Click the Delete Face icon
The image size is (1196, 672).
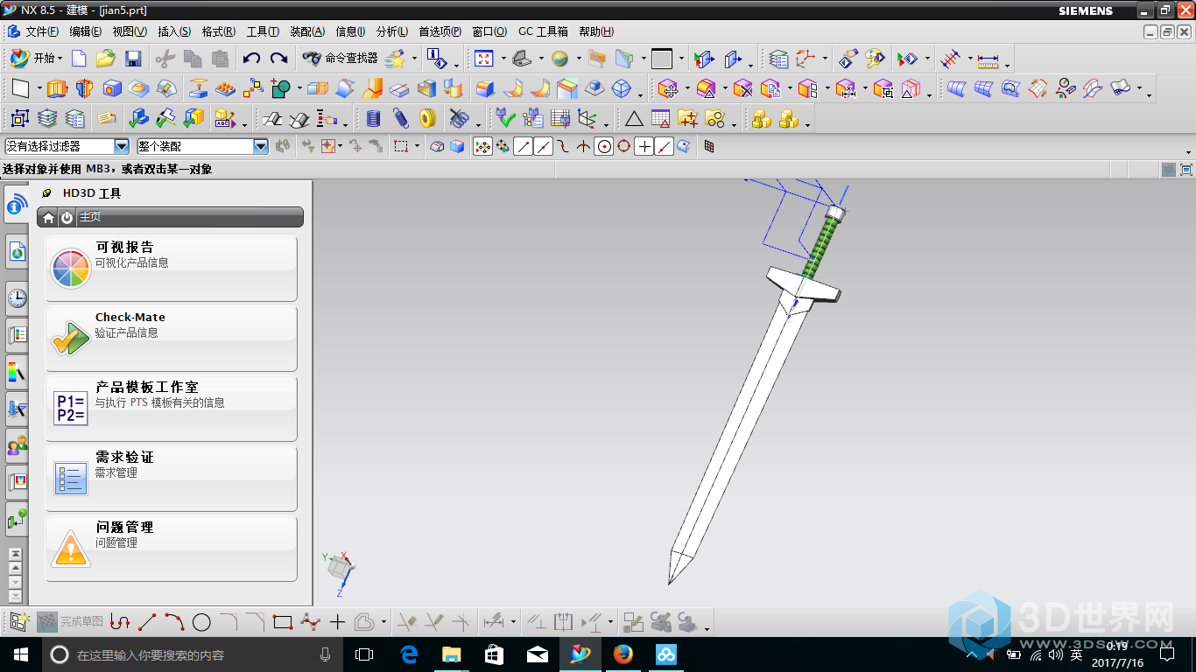[x=743, y=88]
